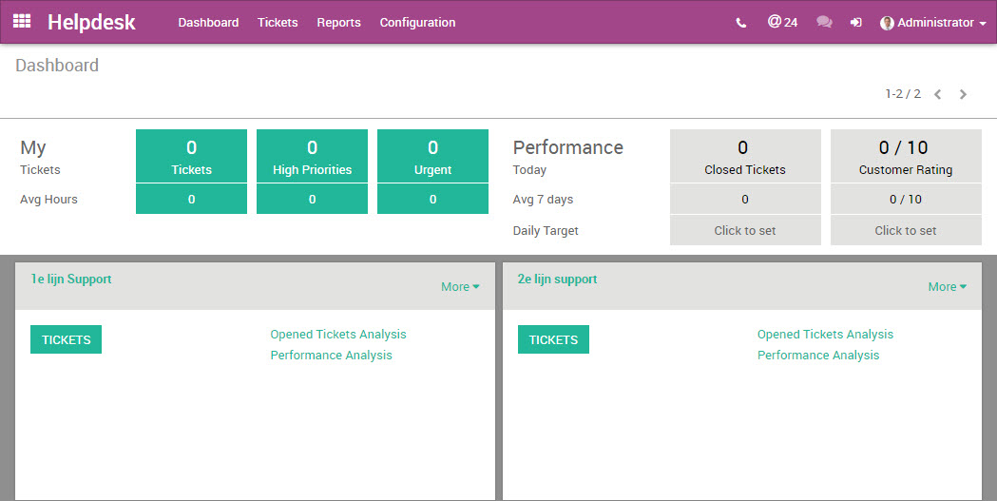997x501 pixels.
Task: Open Performance Analysis for 1e lijn Support
Action: pyautogui.click(x=332, y=356)
